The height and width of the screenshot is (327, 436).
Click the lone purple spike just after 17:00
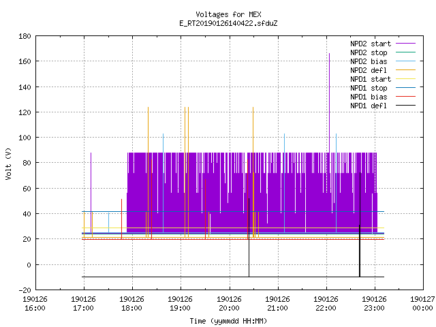(x=91, y=192)
